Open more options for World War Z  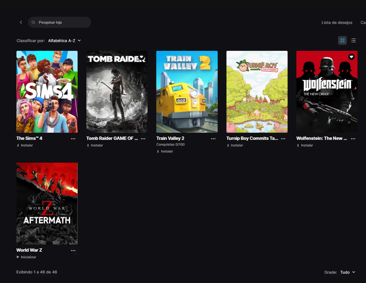point(73,251)
